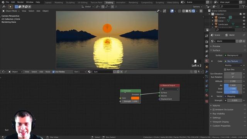Switch to the Layout workspace tab
The width and height of the screenshot is (247, 139).
point(48,3)
